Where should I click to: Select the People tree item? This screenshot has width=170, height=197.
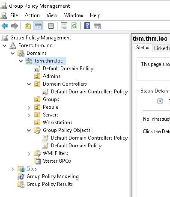pos(51,107)
